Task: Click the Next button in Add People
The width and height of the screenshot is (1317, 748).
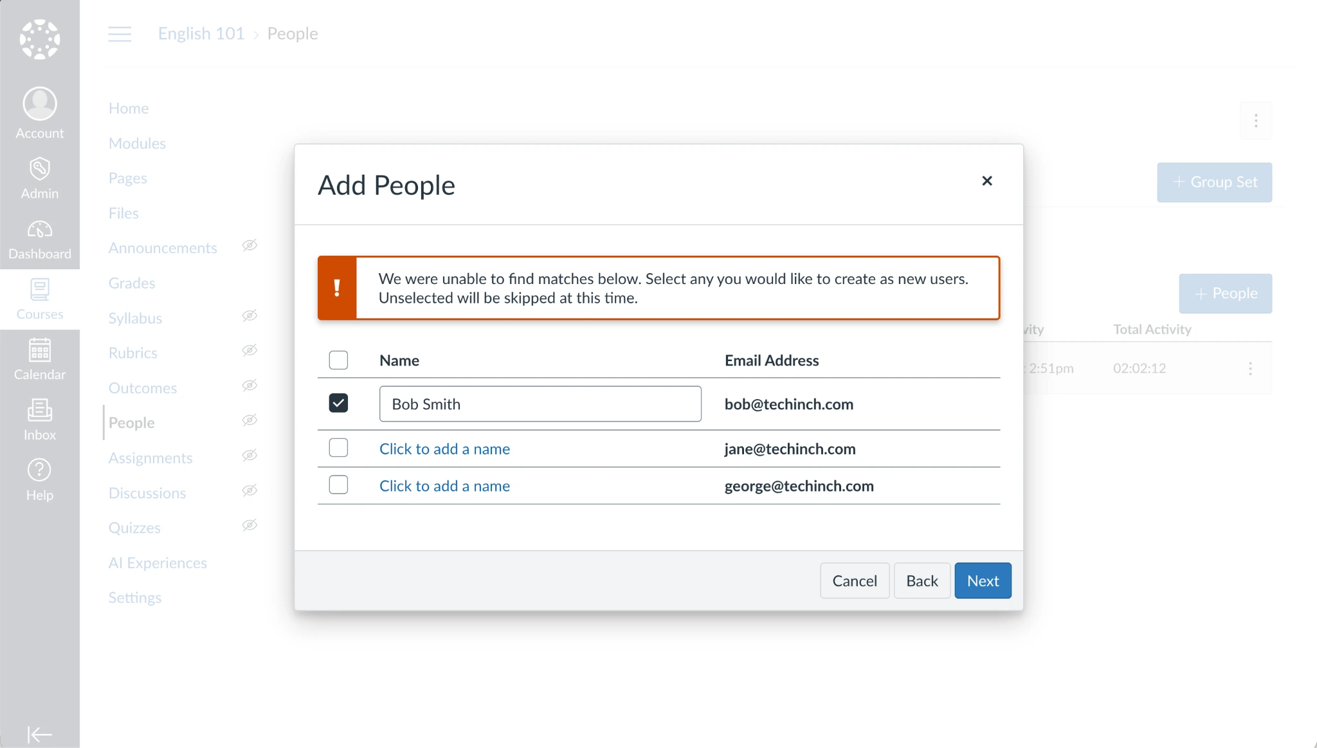Action: [983, 581]
